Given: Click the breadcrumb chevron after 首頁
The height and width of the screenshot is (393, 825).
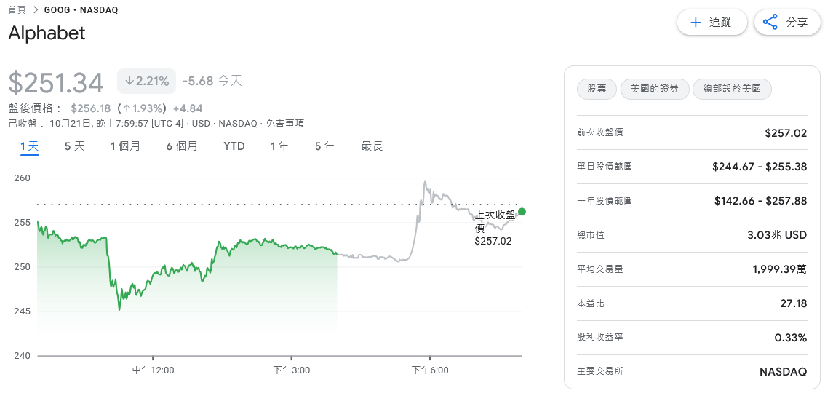Looking at the screenshot, I should pyautogui.click(x=36, y=10).
